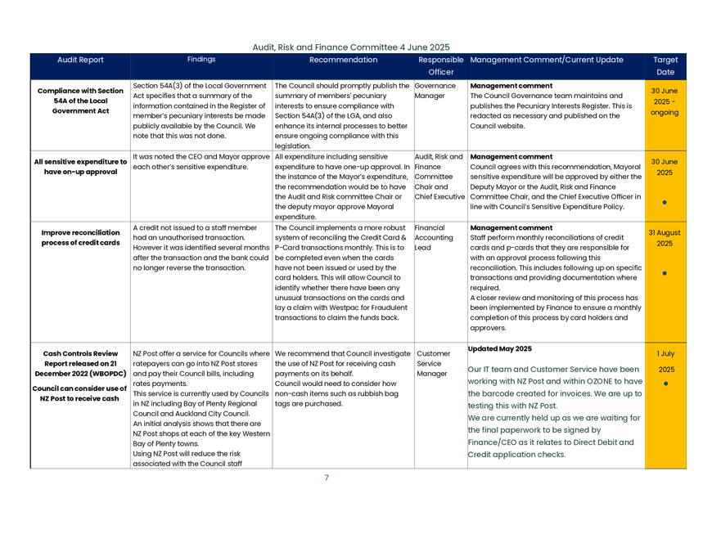Viewport: 703px width, 543px height.
Task: Select recommendation 'The Council implements a more robust'
Action: pos(341,272)
